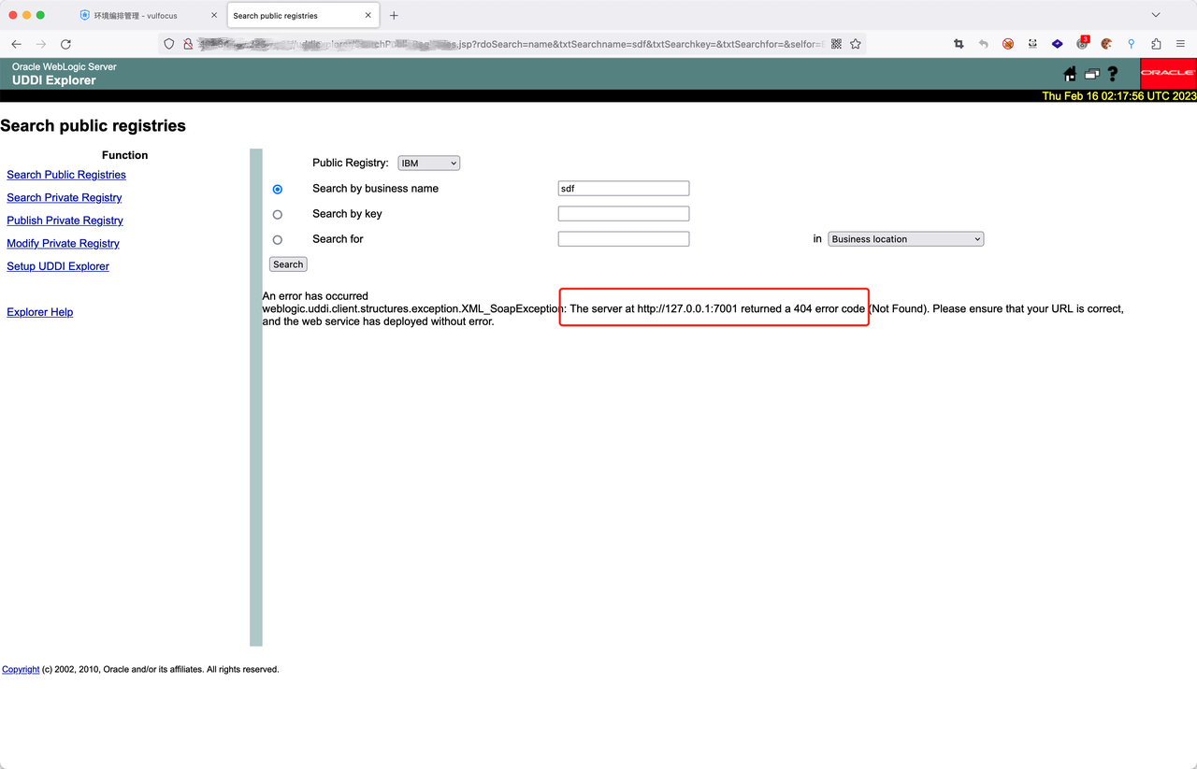Reload the current page
The image size is (1197, 769).
[65, 44]
